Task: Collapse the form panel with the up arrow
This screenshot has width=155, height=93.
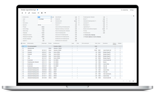Action: 134,16
